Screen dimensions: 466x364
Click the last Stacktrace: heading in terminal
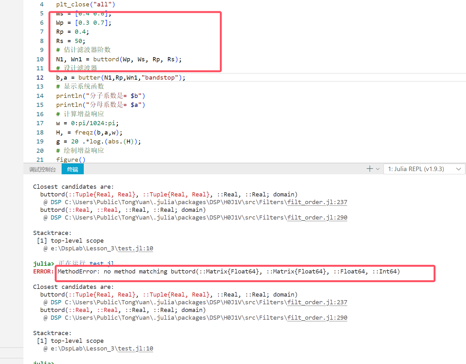point(52,333)
